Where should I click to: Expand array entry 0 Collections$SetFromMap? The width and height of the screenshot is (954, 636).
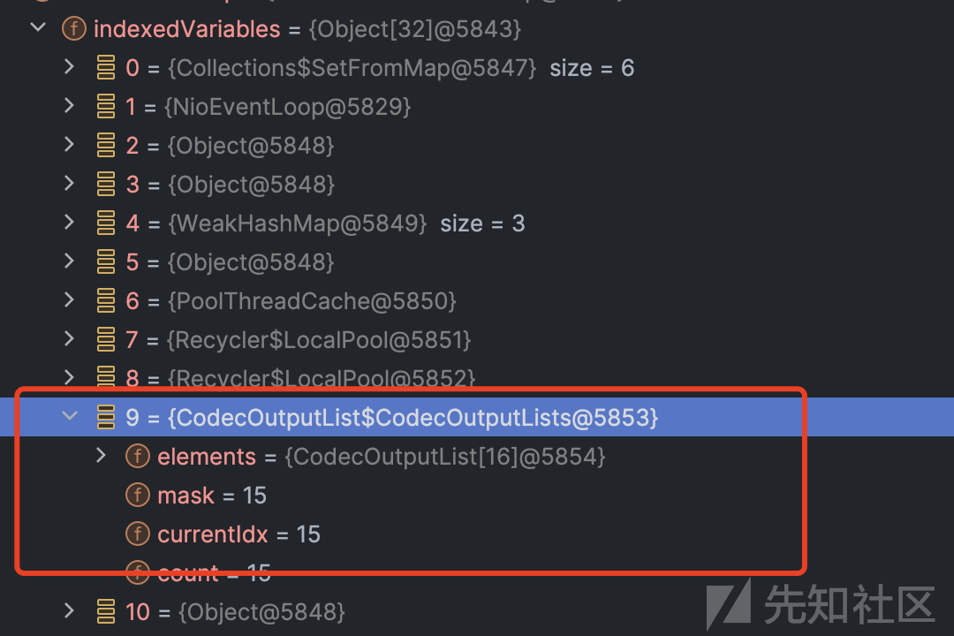coord(70,67)
